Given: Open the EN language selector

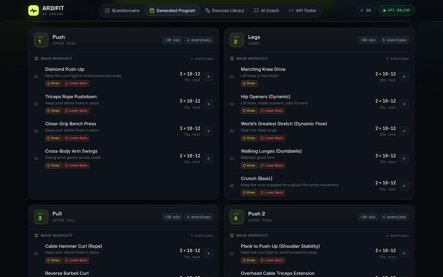Looking at the screenshot, I should [366, 11].
